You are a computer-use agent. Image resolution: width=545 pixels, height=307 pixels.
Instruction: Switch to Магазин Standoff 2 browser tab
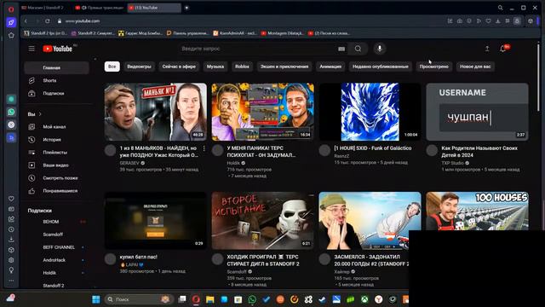45,8
